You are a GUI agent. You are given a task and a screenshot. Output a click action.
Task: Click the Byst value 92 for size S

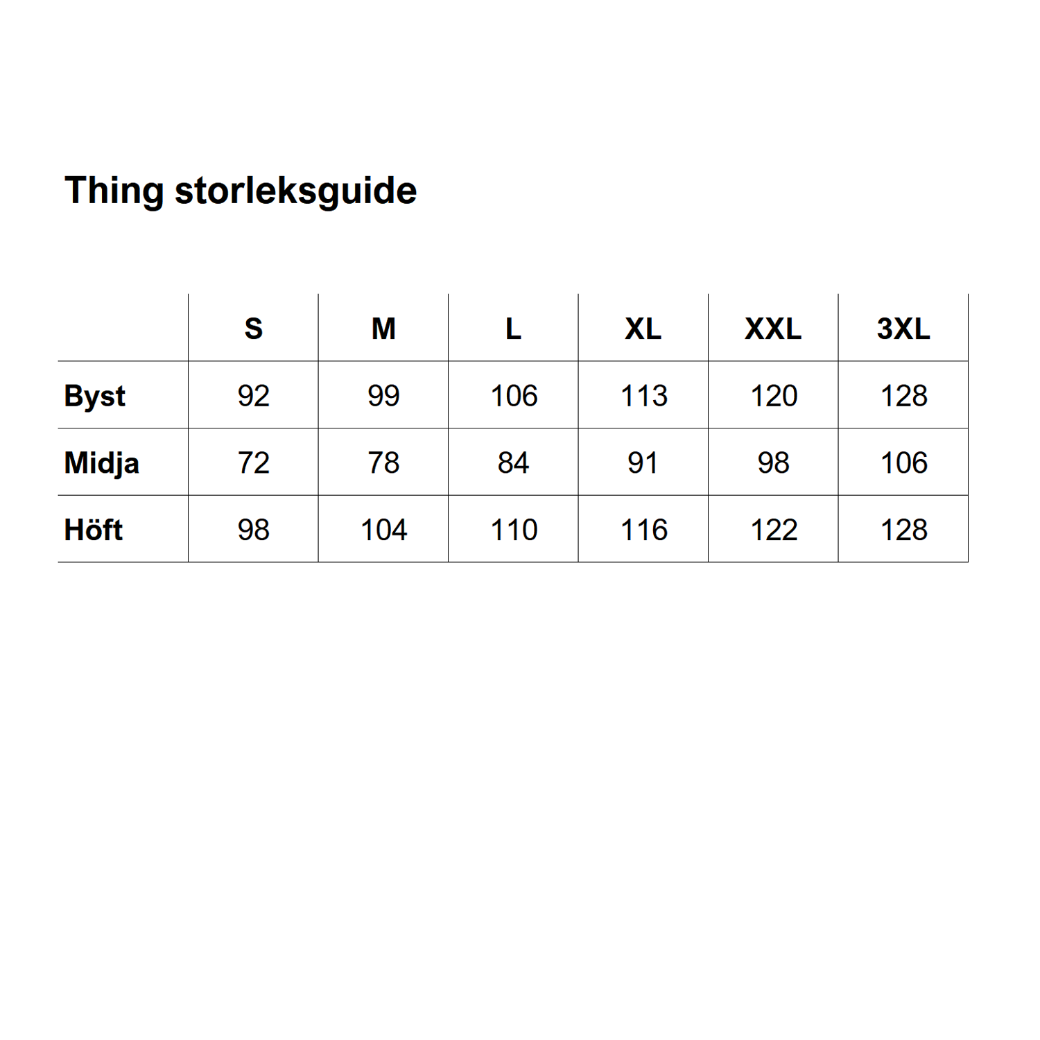pyautogui.click(x=254, y=396)
